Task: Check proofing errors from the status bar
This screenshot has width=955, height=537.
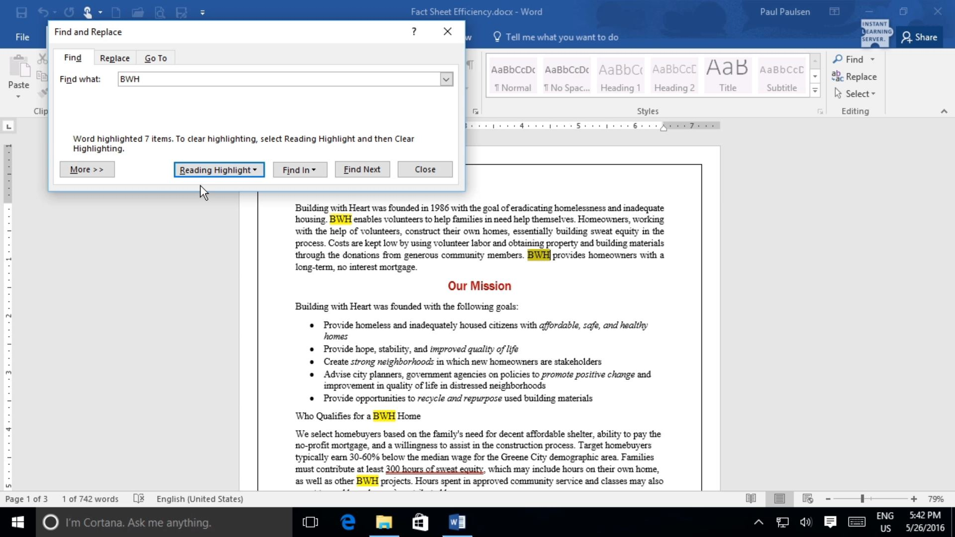Action: (139, 498)
